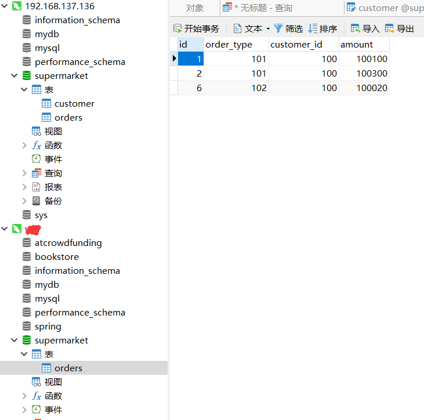Expand 事件 node in second supermarket
The width and height of the screenshot is (424, 420).
(x=24, y=410)
